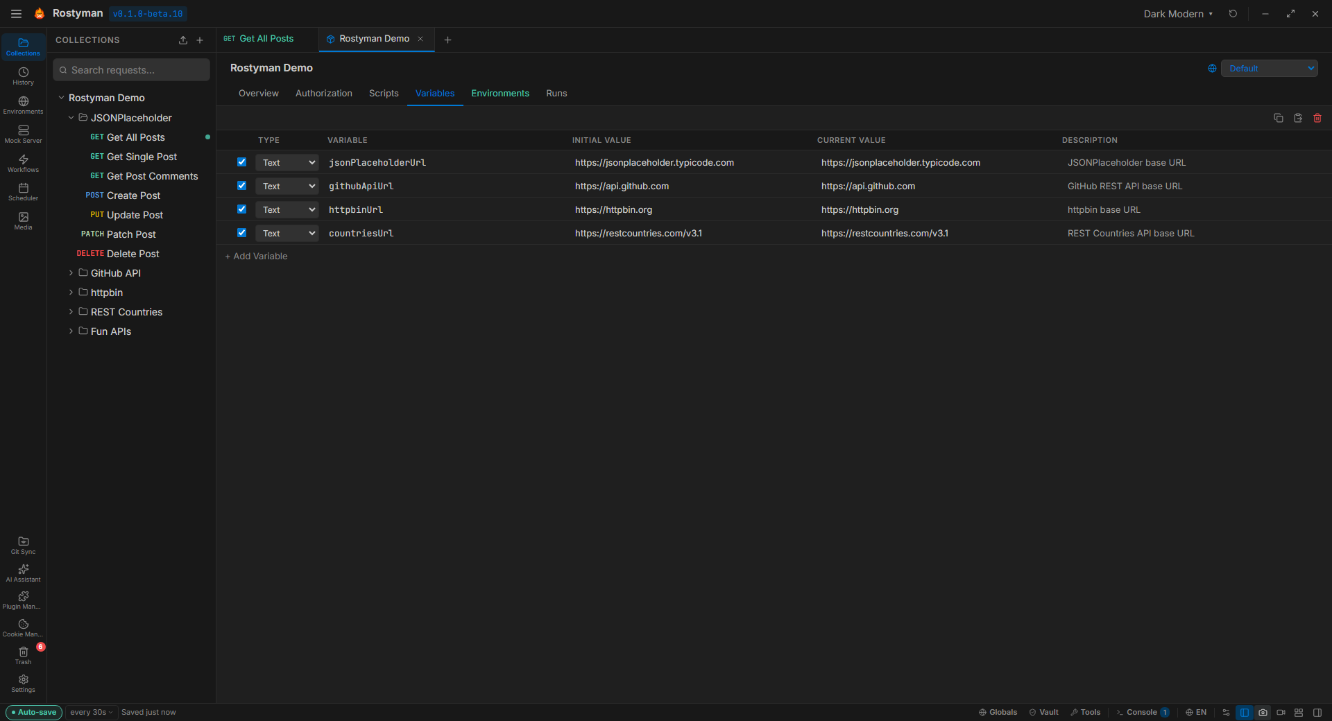Click the Add Variable link

click(x=256, y=257)
